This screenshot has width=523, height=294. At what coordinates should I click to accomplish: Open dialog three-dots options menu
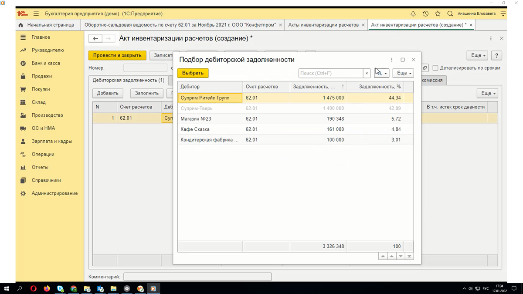(x=391, y=60)
